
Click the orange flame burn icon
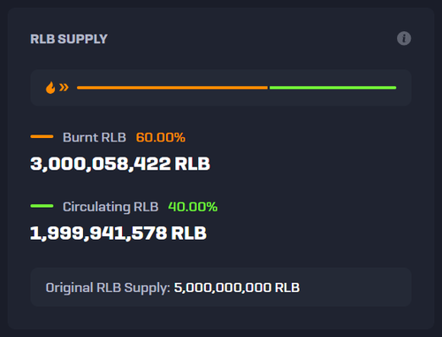pos(50,88)
